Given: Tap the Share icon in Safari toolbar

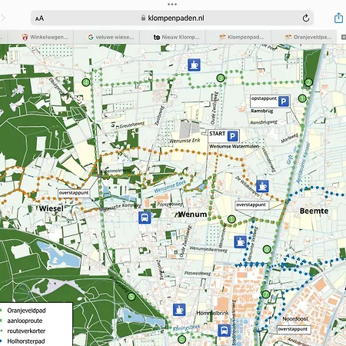Looking at the screenshot, I should pyautogui.click(x=338, y=18).
